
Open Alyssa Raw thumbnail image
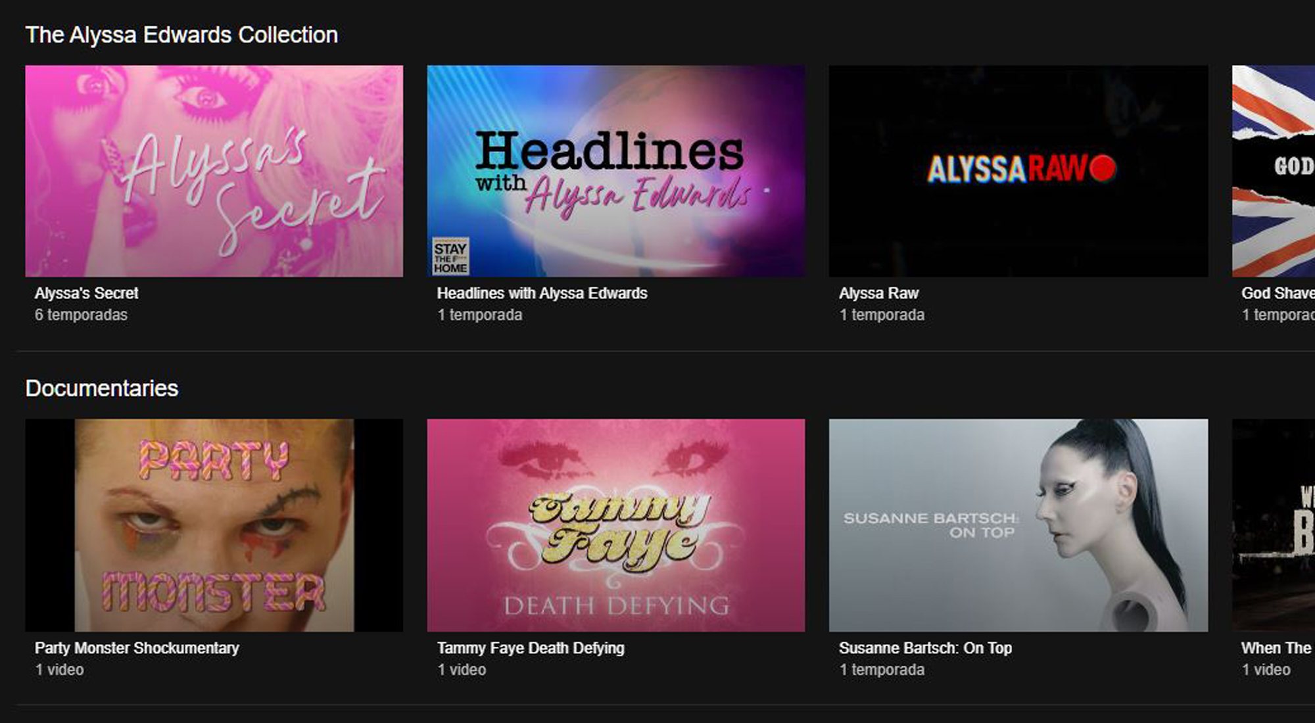click(x=1018, y=171)
